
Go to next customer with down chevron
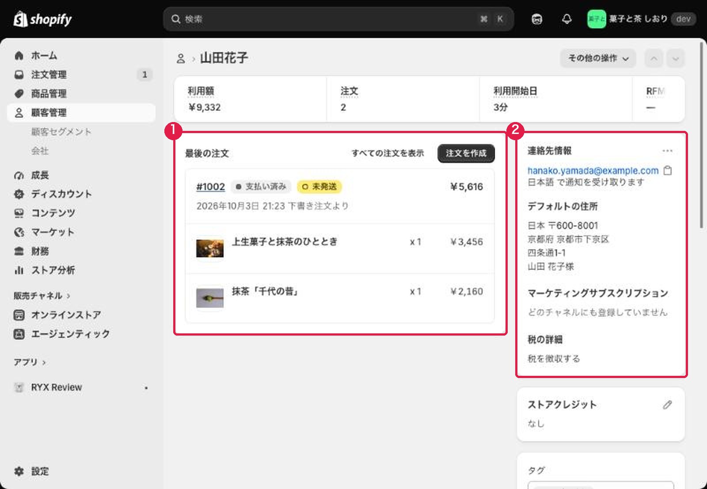click(x=676, y=58)
